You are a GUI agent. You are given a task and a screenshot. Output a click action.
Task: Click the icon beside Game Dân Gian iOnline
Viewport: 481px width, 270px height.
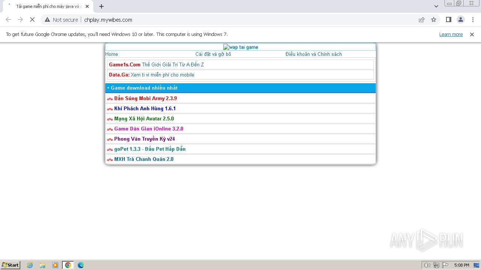(x=110, y=129)
